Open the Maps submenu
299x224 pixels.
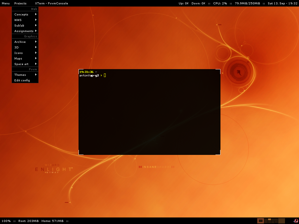25,58
